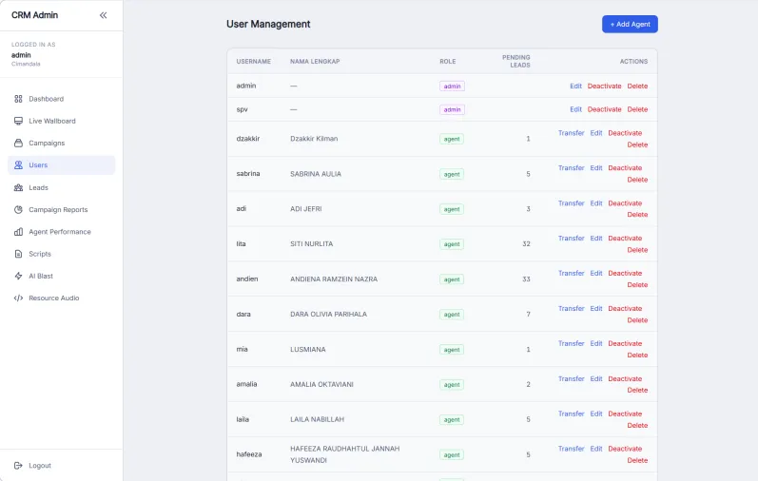Open Resource Audio page
Viewport: 758px width, 481px height.
coord(62,298)
